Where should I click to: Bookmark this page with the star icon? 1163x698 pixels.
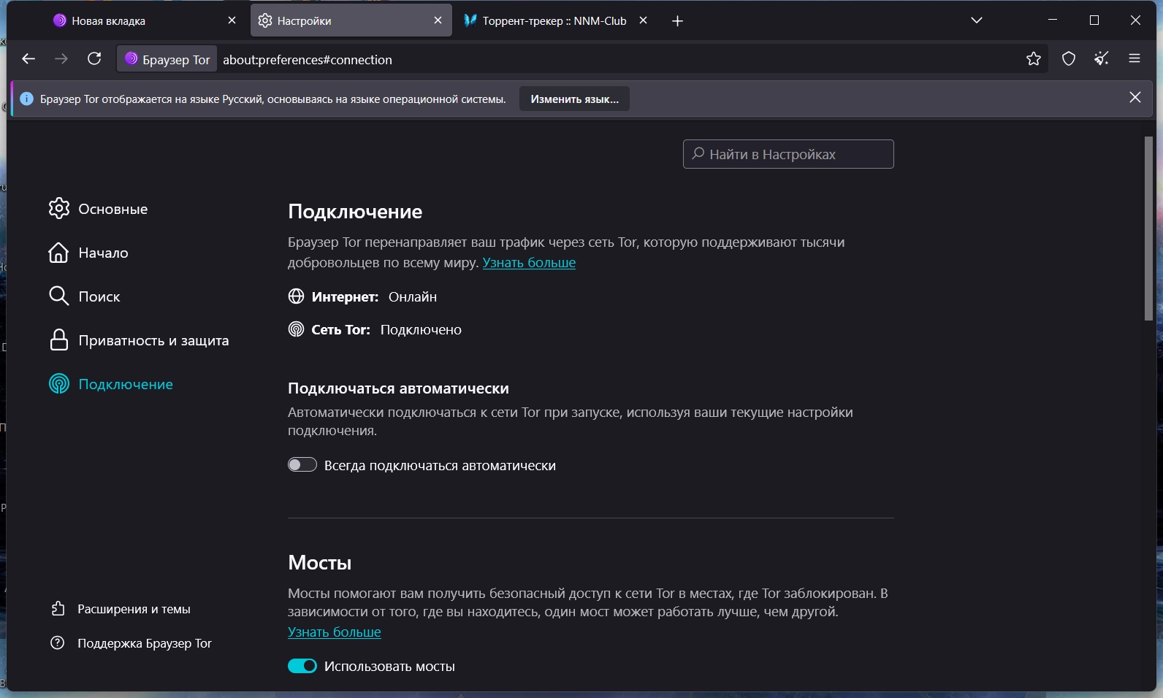1033,59
